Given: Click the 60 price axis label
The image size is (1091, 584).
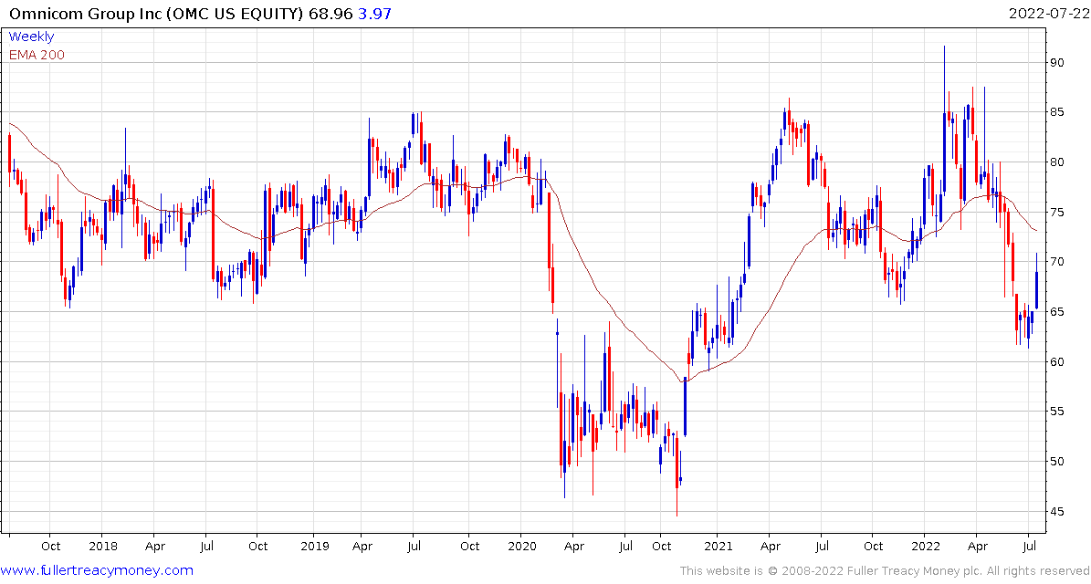Looking at the screenshot, I should pyautogui.click(x=1058, y=361).
